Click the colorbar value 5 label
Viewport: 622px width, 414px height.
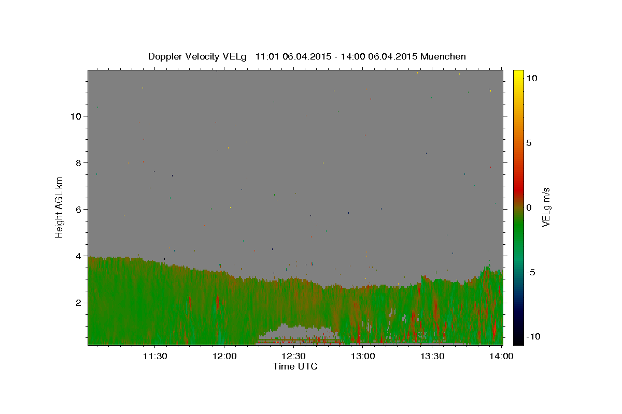(x=529, y=143)
